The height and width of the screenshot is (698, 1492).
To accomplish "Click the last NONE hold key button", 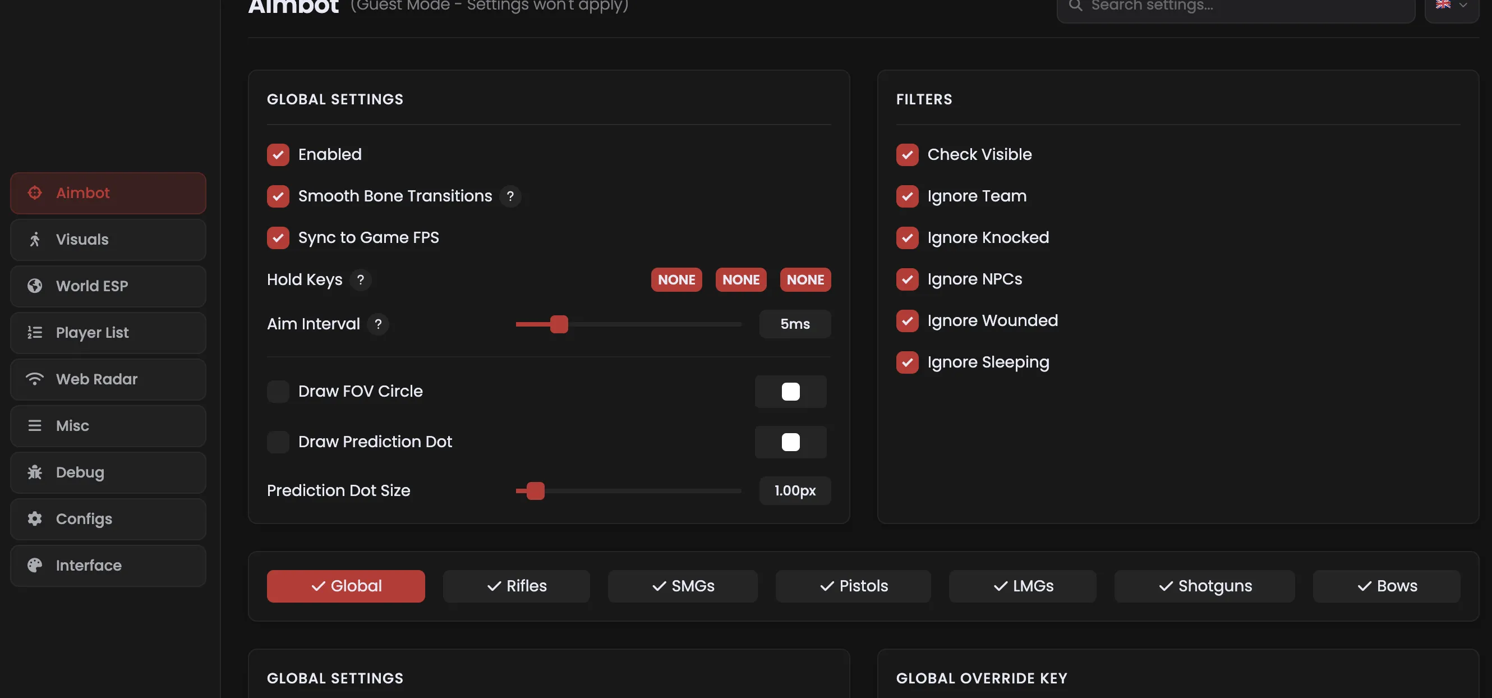I will click(805, 280).
